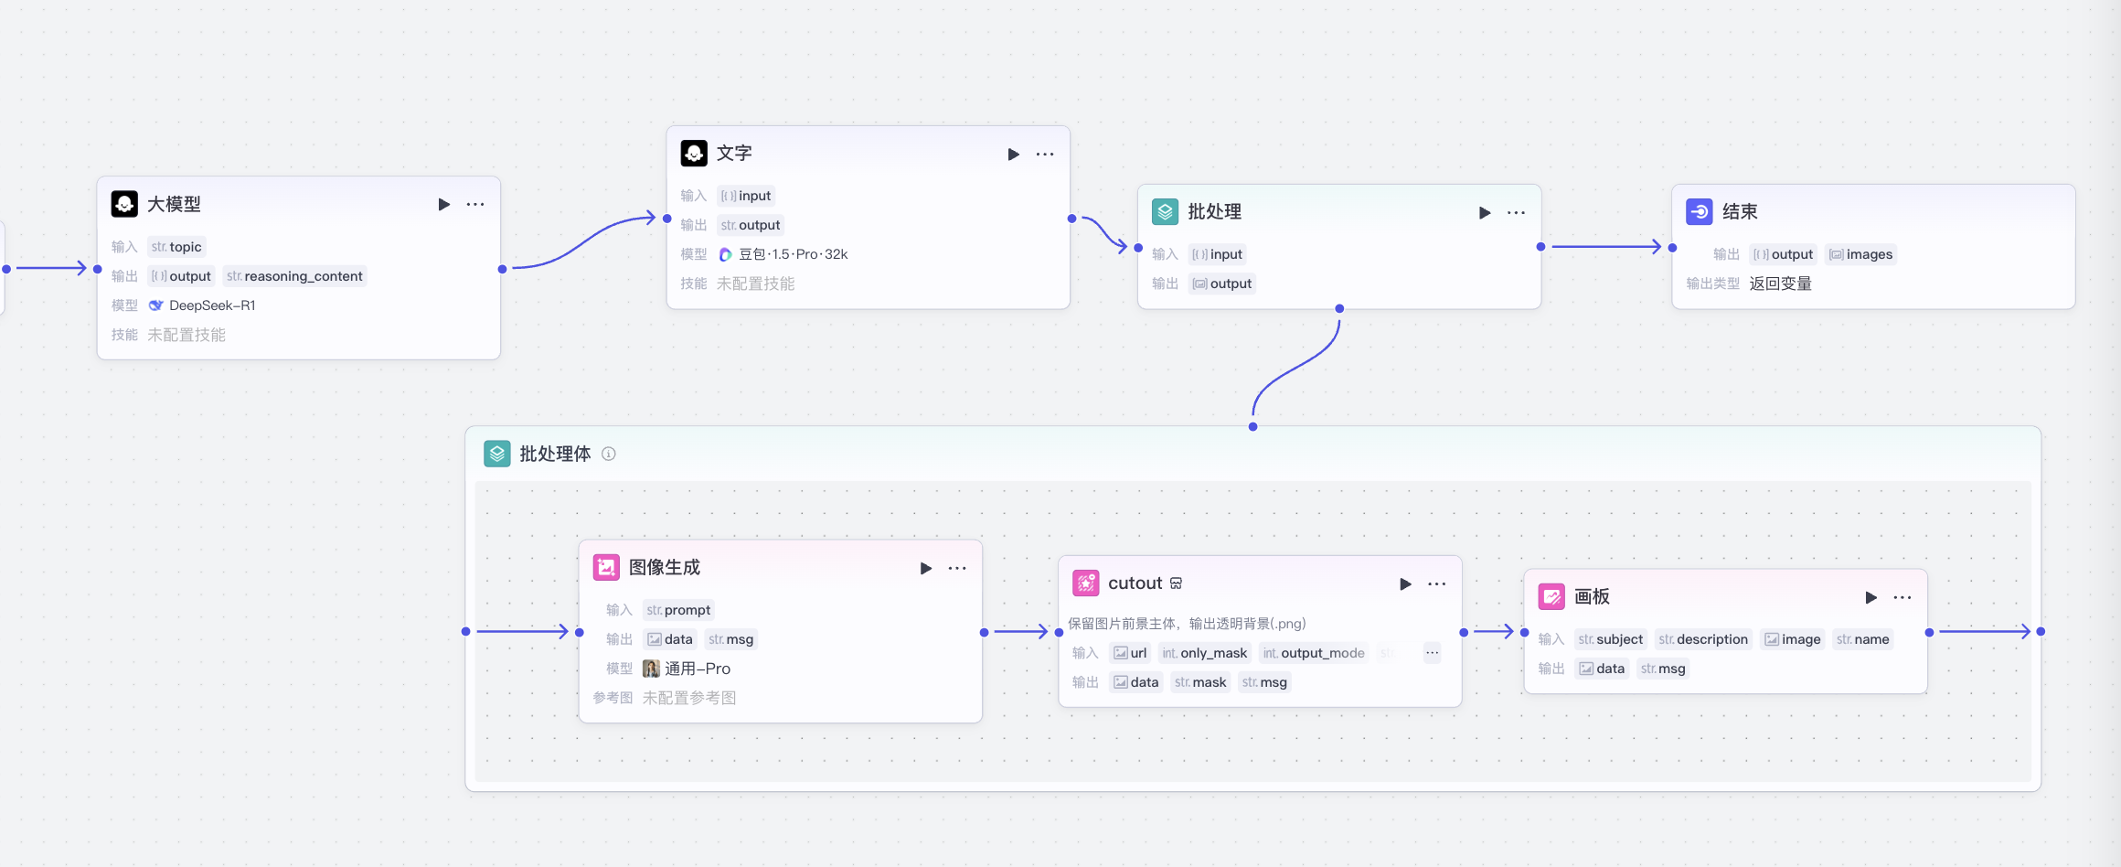The image size is (2121, 867).
Task: Run the cutout node
Action: point(1405,584)
